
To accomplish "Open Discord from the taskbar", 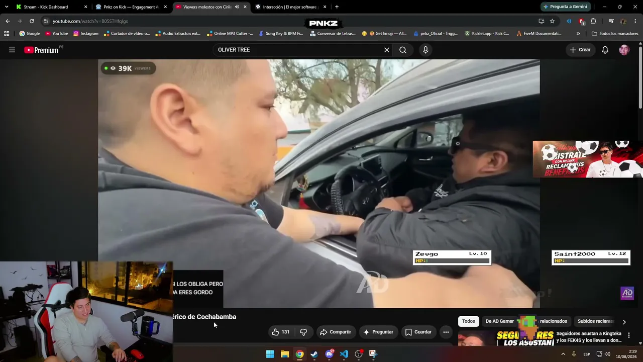I will (329, 354).
